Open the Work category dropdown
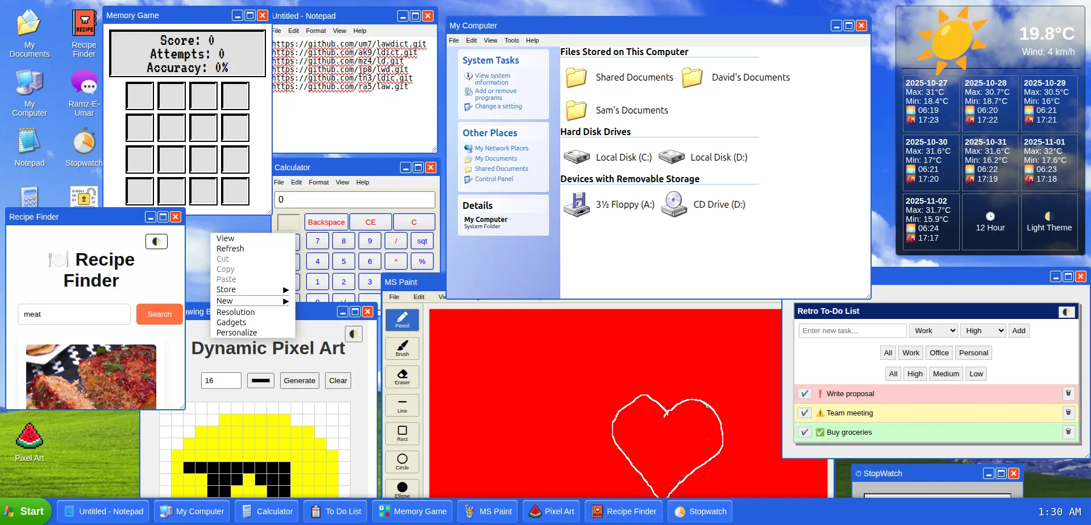This screenshot has height=525, width=1091. pyautogui.click(x=932, y=330)
